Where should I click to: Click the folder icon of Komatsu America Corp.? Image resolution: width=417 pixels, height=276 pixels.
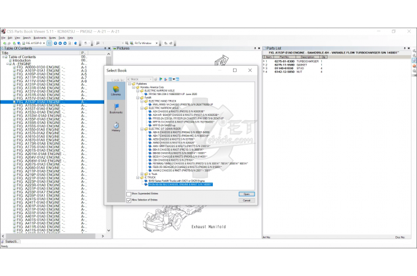coord(138,87)
